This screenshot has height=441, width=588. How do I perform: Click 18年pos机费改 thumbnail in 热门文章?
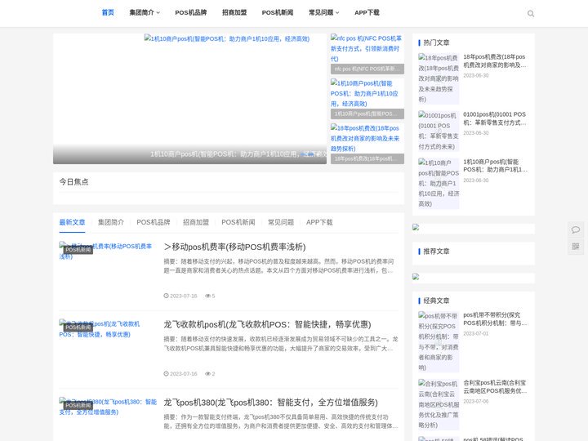(439, 78)
